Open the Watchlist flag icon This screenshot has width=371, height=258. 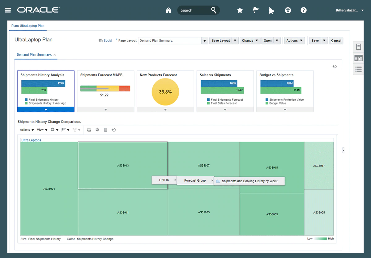click(x=256, y=10)
